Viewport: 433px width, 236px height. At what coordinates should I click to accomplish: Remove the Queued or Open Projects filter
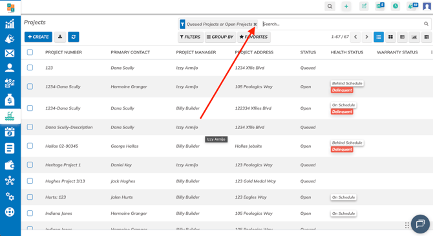point(255,25)
